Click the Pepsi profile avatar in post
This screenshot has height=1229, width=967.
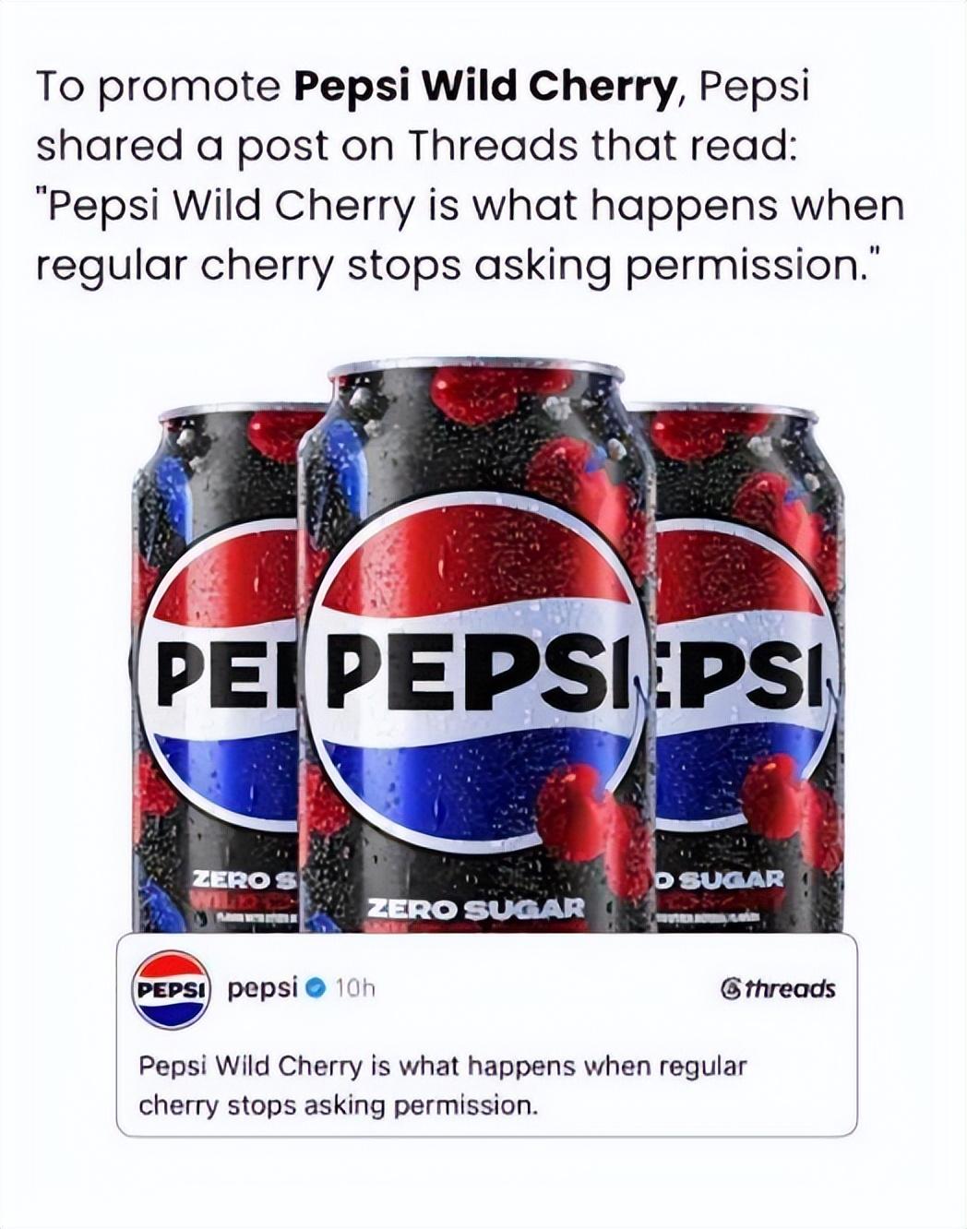coord(173,990)
